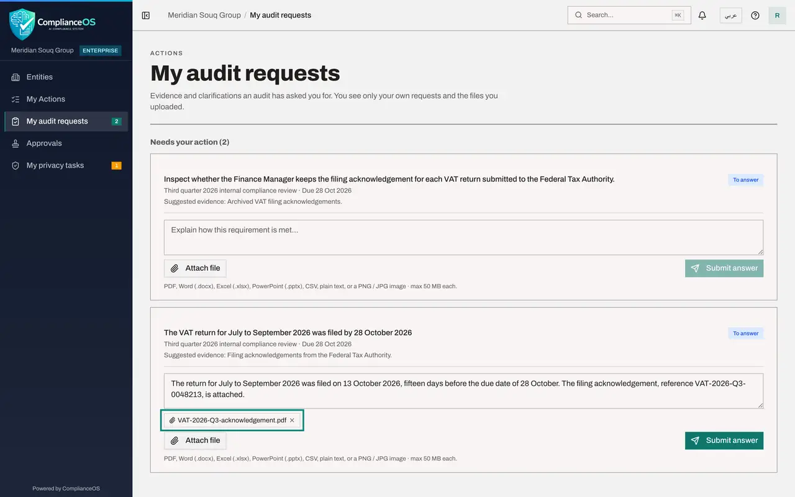Click the Explain how this requirement is met textbox
Viewport: 795px width, 497px height.
click(463, 237)
